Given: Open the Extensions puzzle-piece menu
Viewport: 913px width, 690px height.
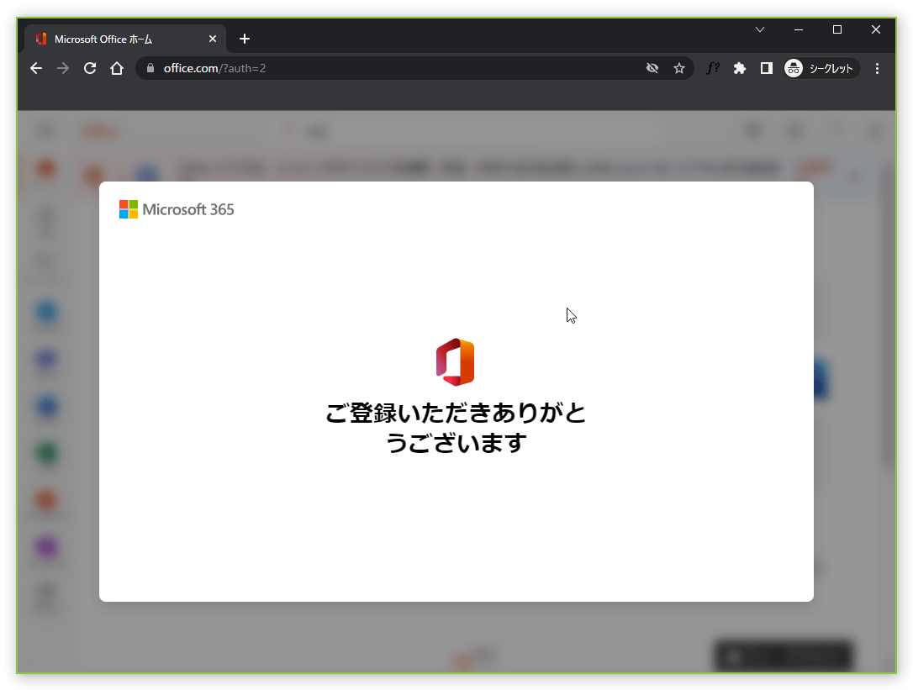Looking at the screenshot, I should (740, 68).
